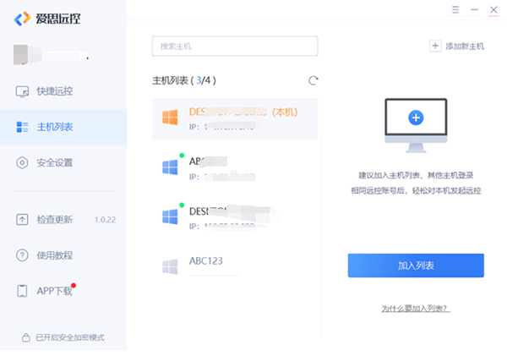507x356 pixels.
Task: Click the lock icon for 安全加密模式
Action: [x=25, y=337]
